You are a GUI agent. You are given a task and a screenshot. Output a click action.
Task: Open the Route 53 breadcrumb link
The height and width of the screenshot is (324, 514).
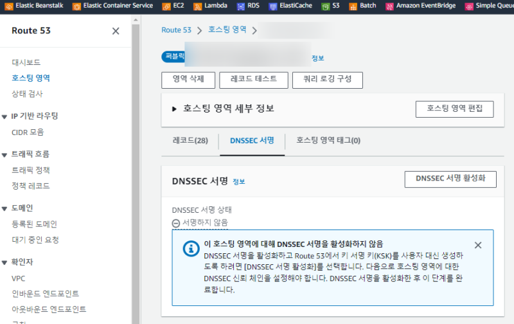tap(176, 30)
